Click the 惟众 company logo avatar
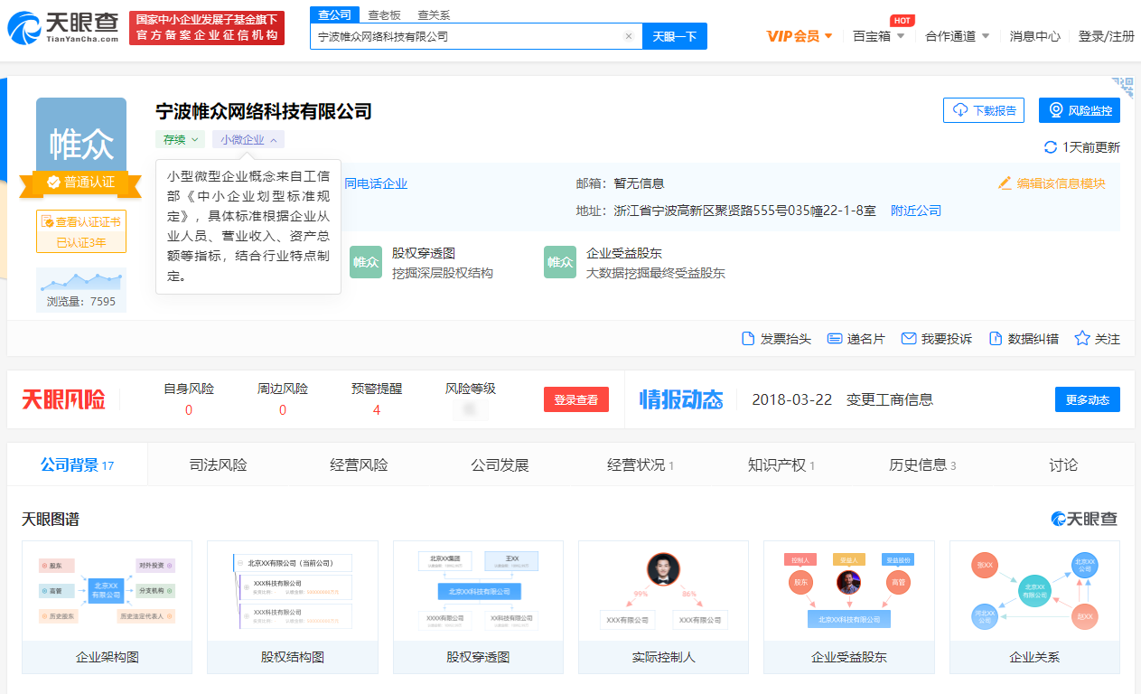The image size is (1141, 694). [81, 136]
